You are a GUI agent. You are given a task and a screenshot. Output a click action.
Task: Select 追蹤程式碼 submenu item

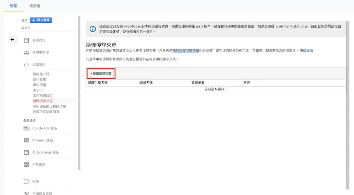point(41,74)
